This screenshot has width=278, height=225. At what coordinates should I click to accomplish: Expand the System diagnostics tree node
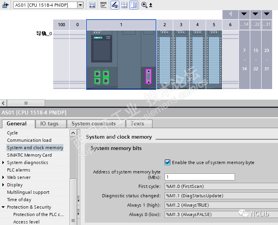3,162
